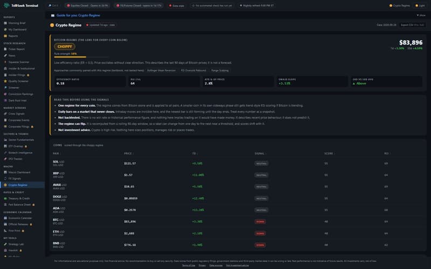Viewport: 431px width, 269px height.
Task: Click the Data stale indicator
Action: [x=177, y=5]
